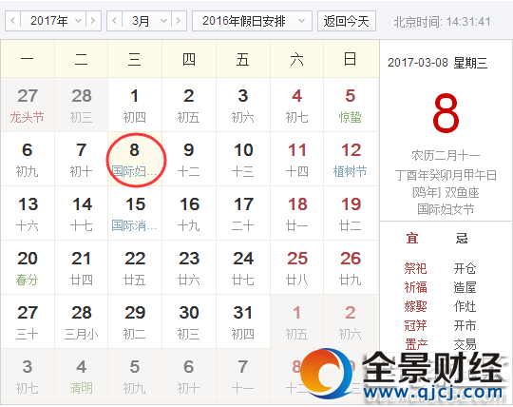The image size is (513, 407).
Task: Select March 28 三月小 date cell
Action: click(x=81, y=321)
